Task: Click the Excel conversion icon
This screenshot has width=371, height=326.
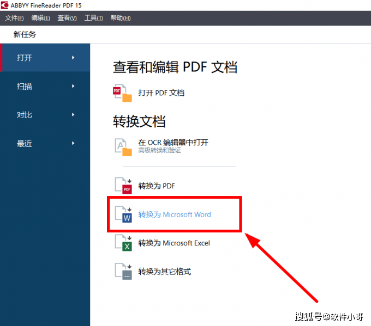Action: tap(123, 243)
